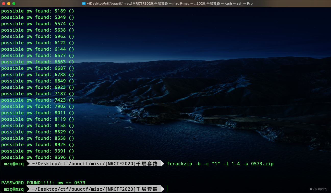This screenshot has width=331, height=193.
Task: Select line 'possible pw found: 8529'
Action: (x=38, y=132)
